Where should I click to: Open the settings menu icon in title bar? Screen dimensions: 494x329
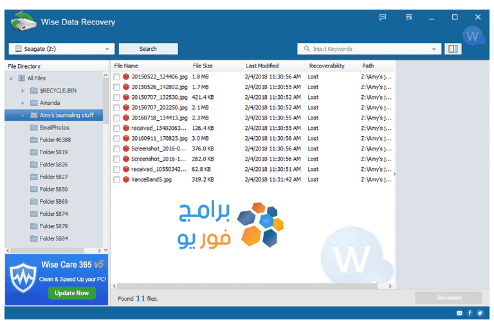(x=408, y=17)
